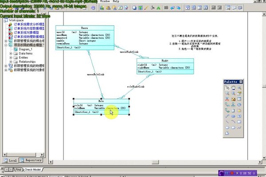Select 订单系统对象模型 in tree
The height and width of the screenshot is (177, 266).
point(27,33)
